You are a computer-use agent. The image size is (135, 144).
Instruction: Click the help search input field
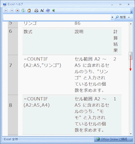tap(57, 17)
